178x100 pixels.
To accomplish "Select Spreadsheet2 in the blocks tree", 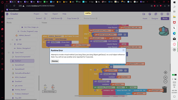I will click(x=22, y=69).
